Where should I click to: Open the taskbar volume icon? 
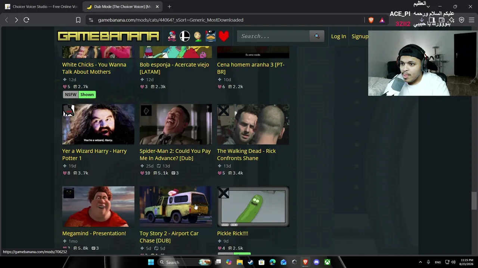[453, 262]
